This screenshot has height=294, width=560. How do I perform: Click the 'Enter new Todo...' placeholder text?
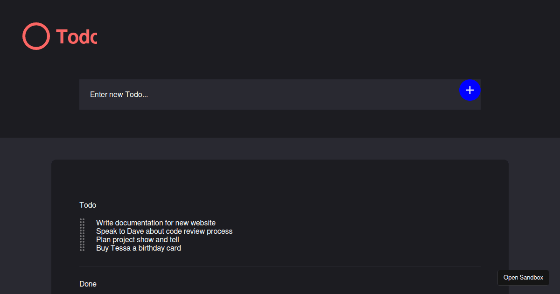[x=119, y=94]
